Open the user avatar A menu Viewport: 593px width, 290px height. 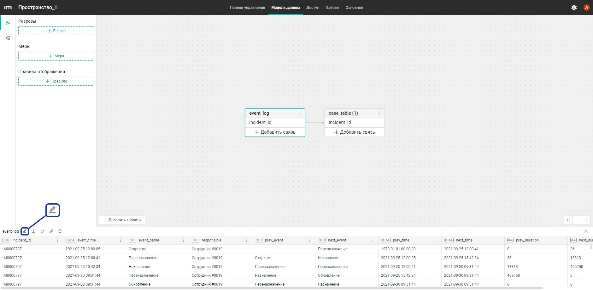pyautogui.click(x=587, y=8)
